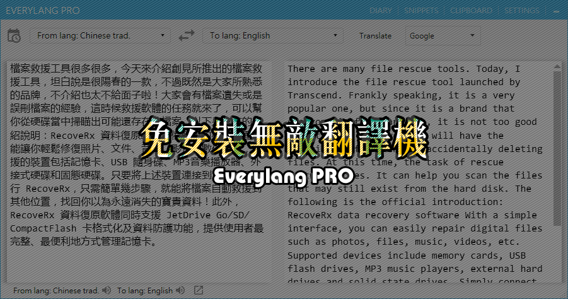Swap source and target languages
Image resolution: width=568 pixels, height=299 pixels.
click(187, 35)
